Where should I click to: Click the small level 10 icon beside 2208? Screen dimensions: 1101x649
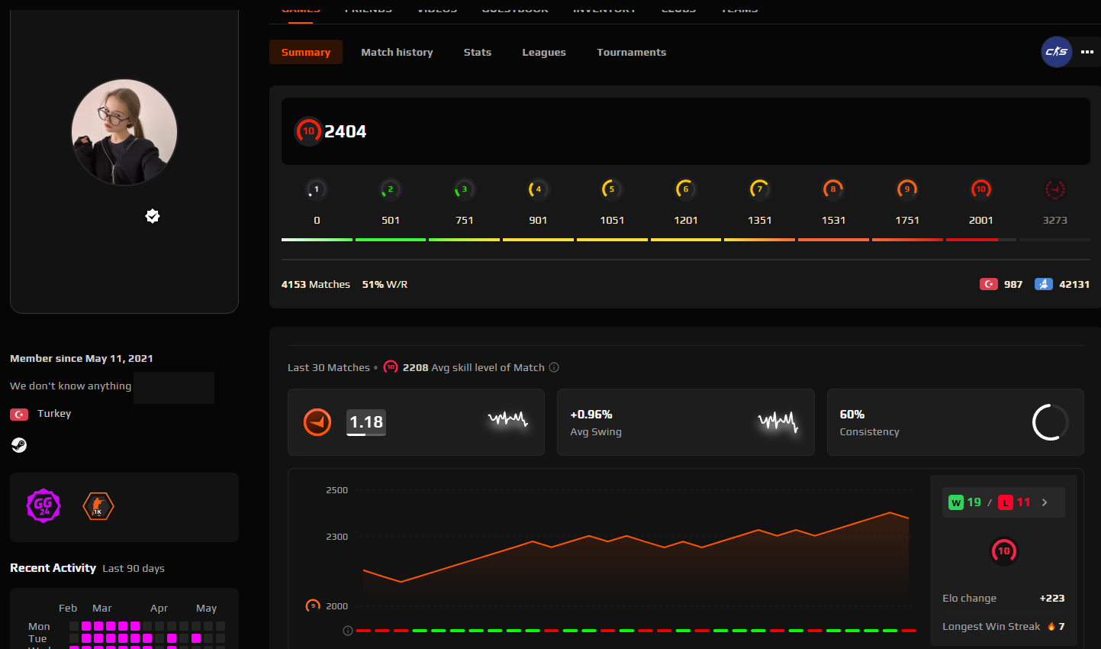tap(391, 367)
